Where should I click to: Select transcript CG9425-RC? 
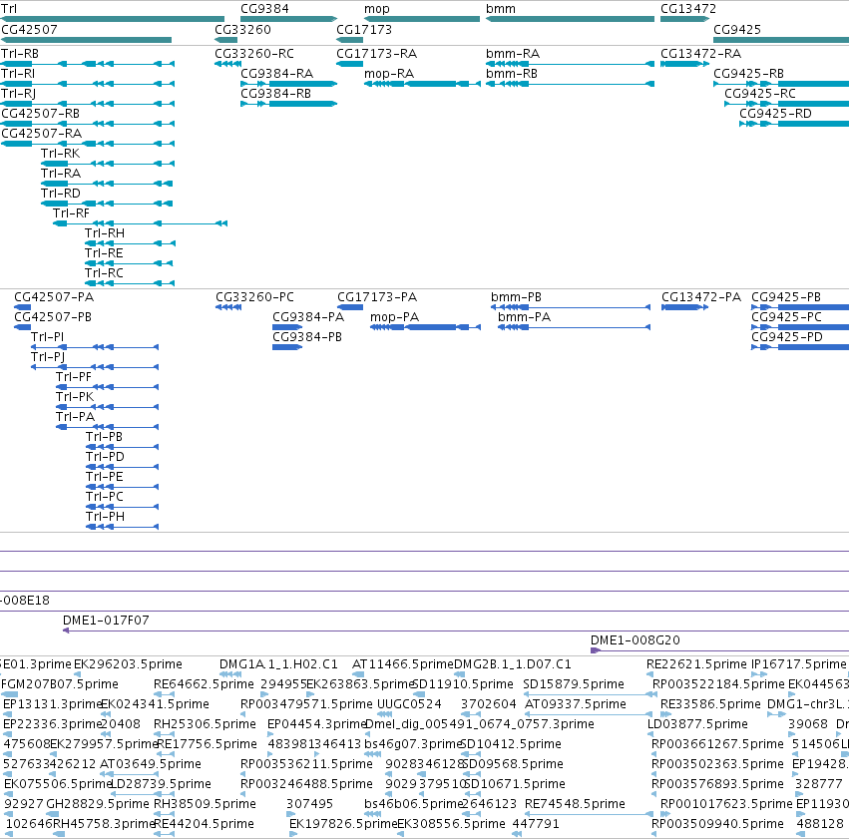click(787, 104)
